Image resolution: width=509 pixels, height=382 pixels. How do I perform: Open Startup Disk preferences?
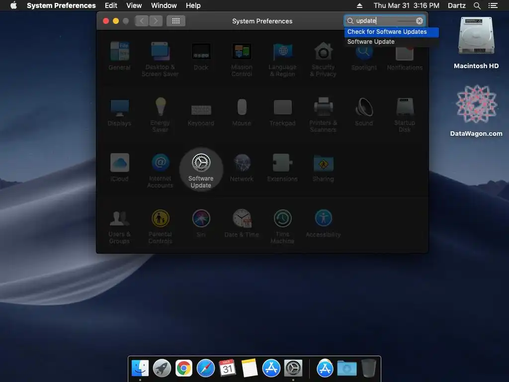[x=405, y=115]
